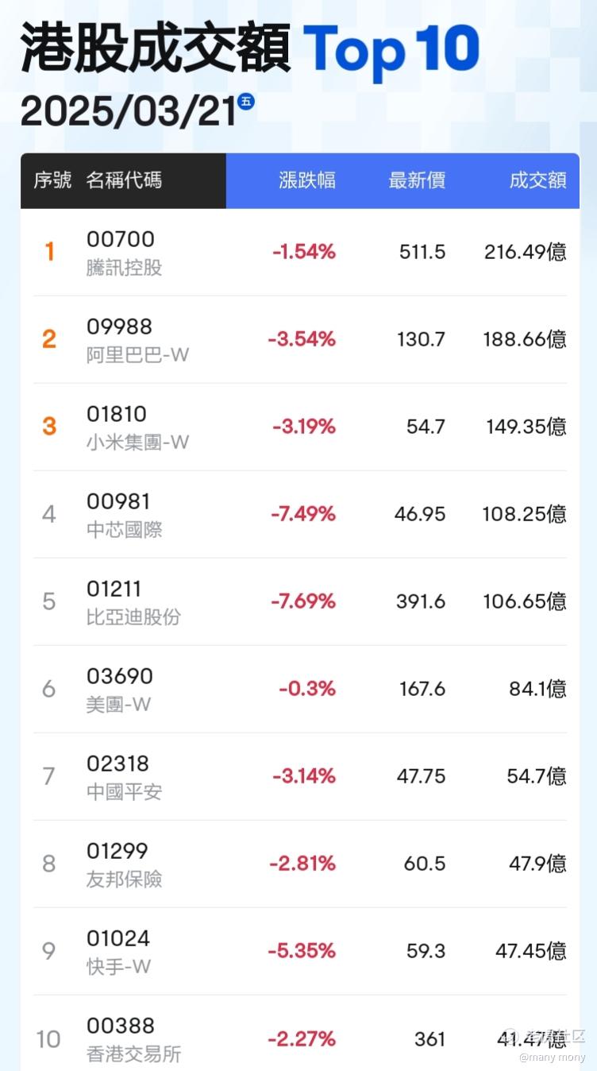The image size is (597, 1071).
Task: Click the orange rank 1 number
Action: tap(49, 252)
